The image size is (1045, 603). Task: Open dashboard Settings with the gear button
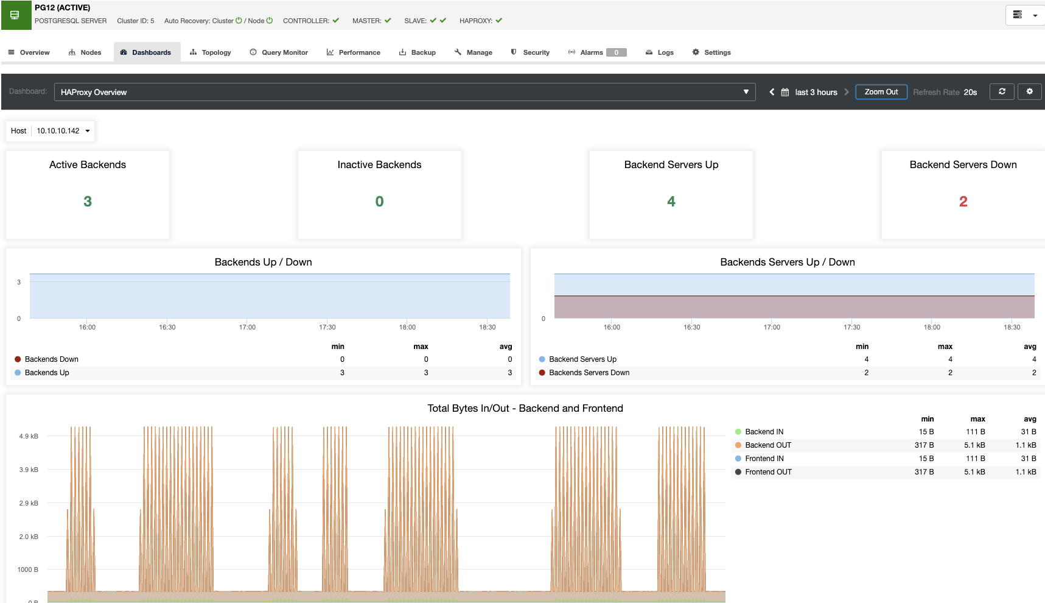point(1030,91)
